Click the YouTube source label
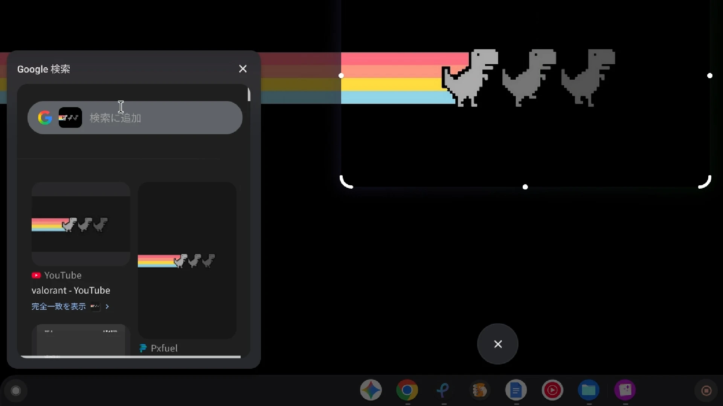 63,275
